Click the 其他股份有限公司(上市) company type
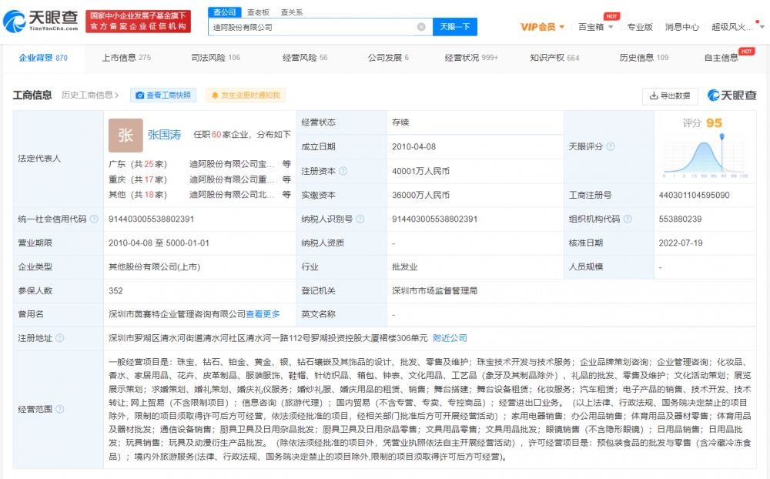Image resolution: width=770 pixels, height=479 pixels. coord(155,266)
